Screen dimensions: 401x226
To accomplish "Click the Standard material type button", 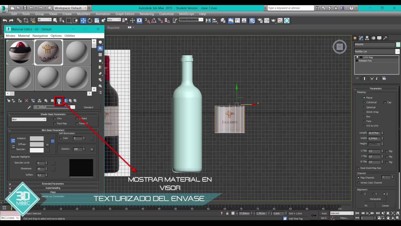I will pos(88,107).
